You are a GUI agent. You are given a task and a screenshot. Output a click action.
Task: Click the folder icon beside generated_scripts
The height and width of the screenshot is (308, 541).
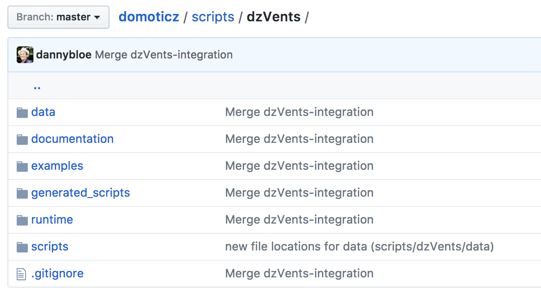[22, 193]
